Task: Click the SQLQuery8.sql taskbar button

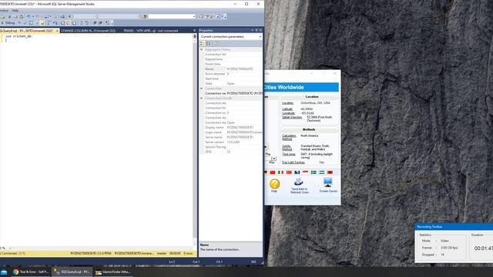Action: (x=72, y=272)
